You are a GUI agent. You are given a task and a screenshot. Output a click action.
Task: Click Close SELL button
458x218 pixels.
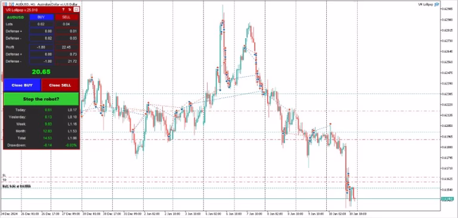tap(60, 85)
